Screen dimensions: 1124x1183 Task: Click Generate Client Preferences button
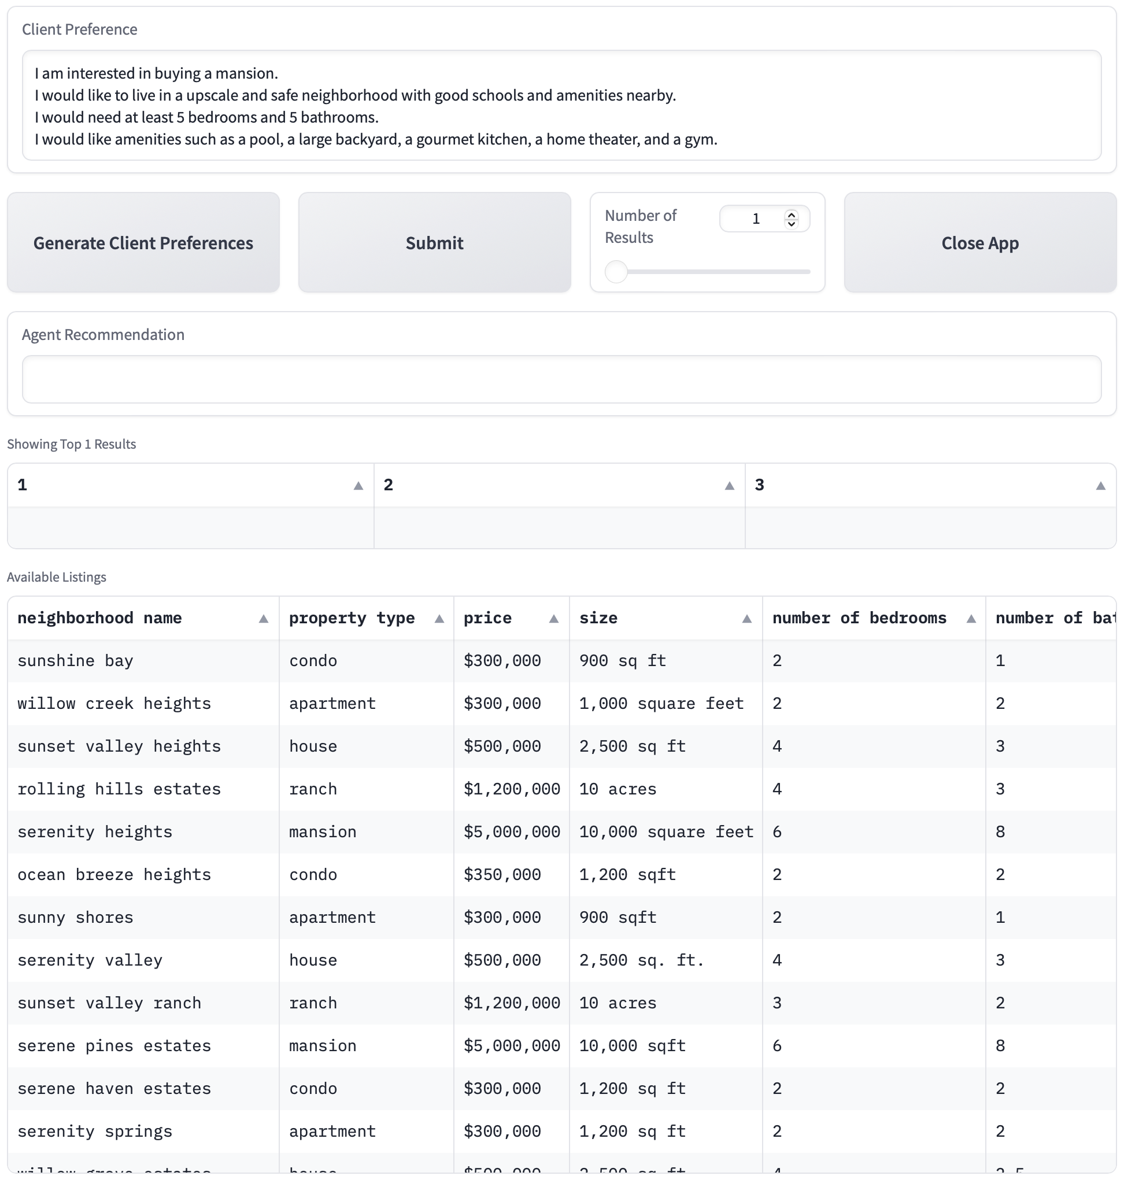(143, 243)
